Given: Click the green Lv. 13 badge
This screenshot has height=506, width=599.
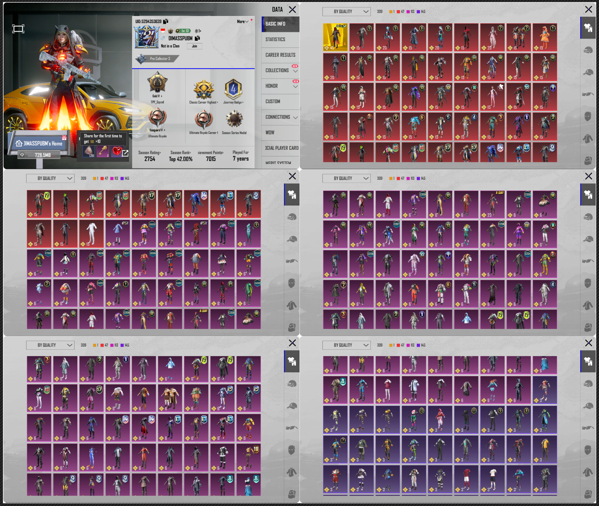Looking at the screenshot, I should (183, 31).
